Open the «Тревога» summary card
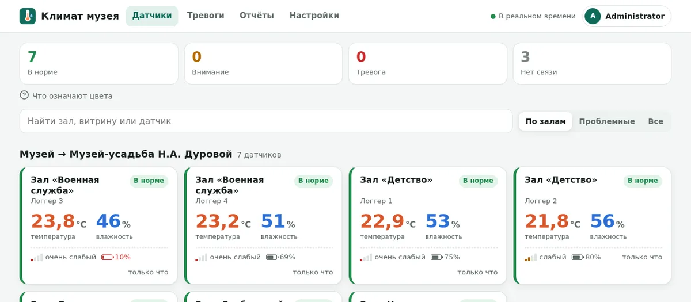This screenshot has height=302, width=691. (428, 64)
